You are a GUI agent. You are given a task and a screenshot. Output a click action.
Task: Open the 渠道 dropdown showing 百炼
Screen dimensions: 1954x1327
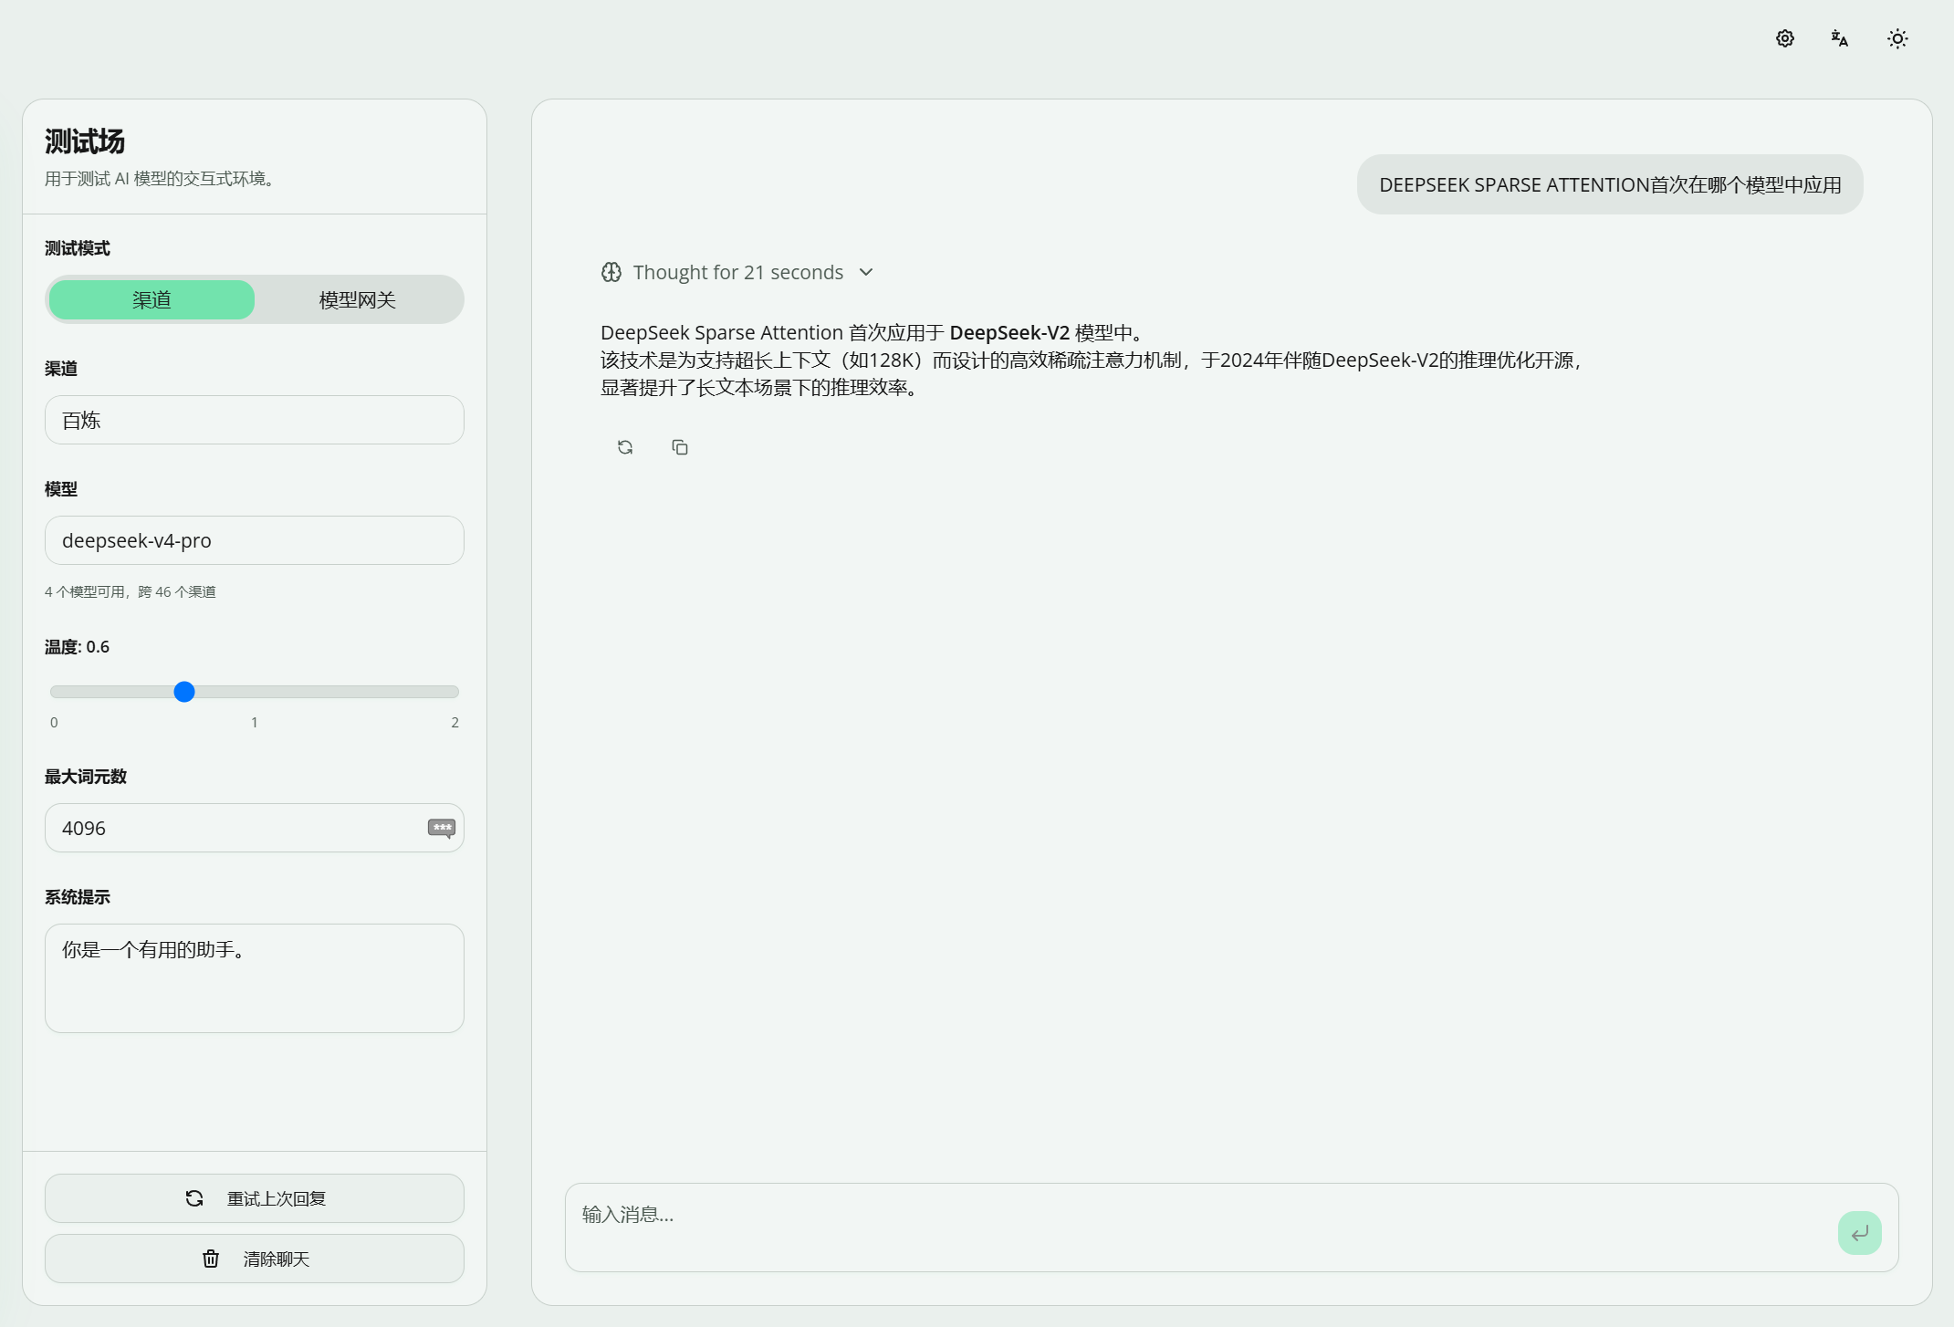[255, 420]
